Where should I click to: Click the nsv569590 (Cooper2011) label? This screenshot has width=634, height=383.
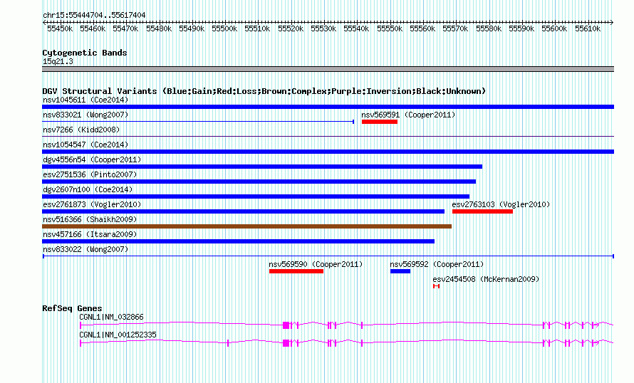(x=316, y=264)
